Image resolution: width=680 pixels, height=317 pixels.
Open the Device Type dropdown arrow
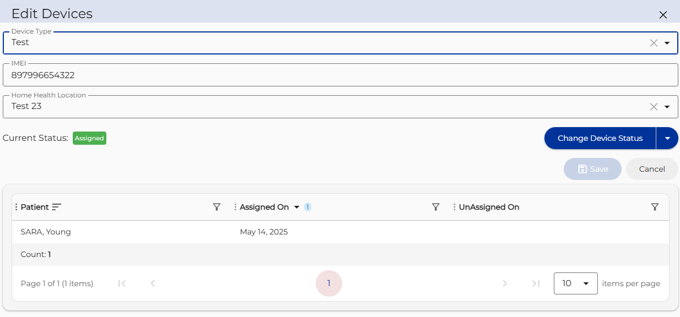(x=667, y=43)
